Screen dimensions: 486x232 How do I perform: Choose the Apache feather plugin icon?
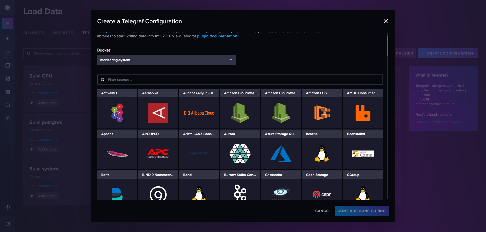click(x=117, y=154)
